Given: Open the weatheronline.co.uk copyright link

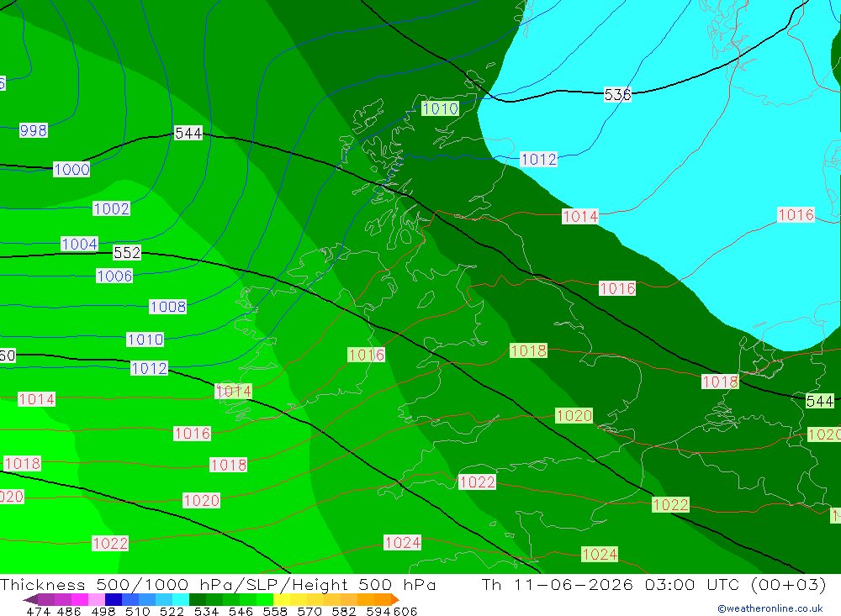Looking at the screenshot, I should click(x=770, y=608).
